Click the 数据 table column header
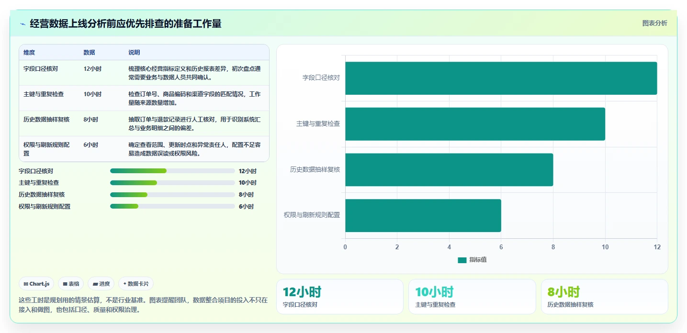 click(x=89, y=53)
